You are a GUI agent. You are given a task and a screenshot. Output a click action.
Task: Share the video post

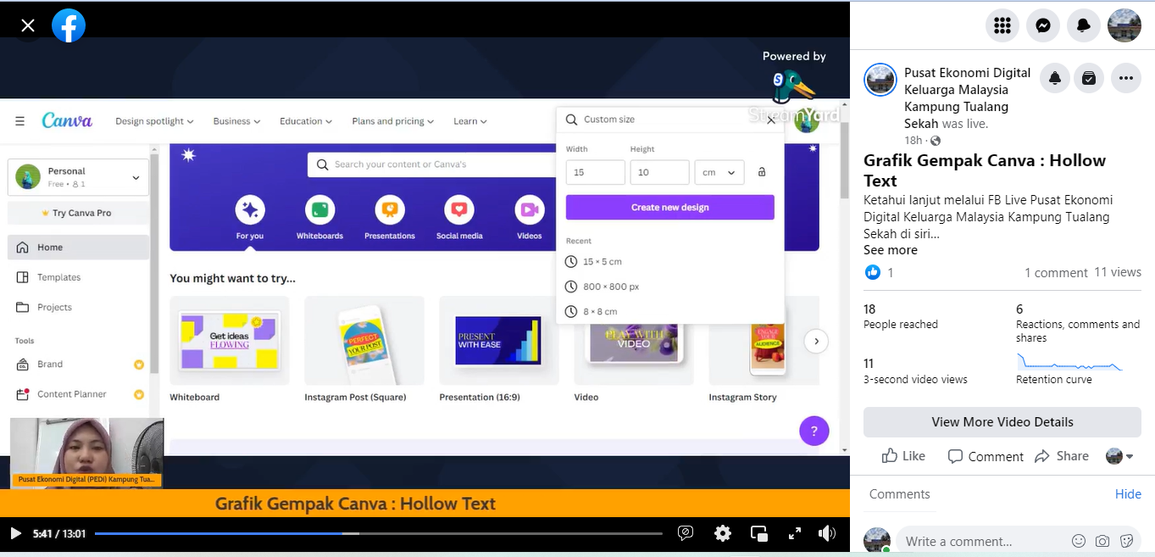(1062, 456)
